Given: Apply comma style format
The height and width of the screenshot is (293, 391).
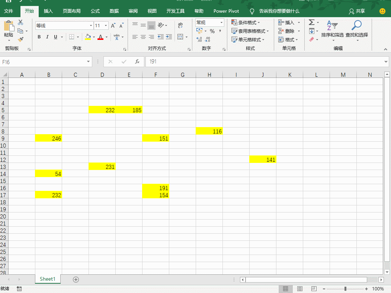Looking at the screenshot, I should [x=220, y=31].
